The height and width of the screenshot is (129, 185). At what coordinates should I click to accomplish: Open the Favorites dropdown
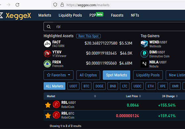coord(58,75)
